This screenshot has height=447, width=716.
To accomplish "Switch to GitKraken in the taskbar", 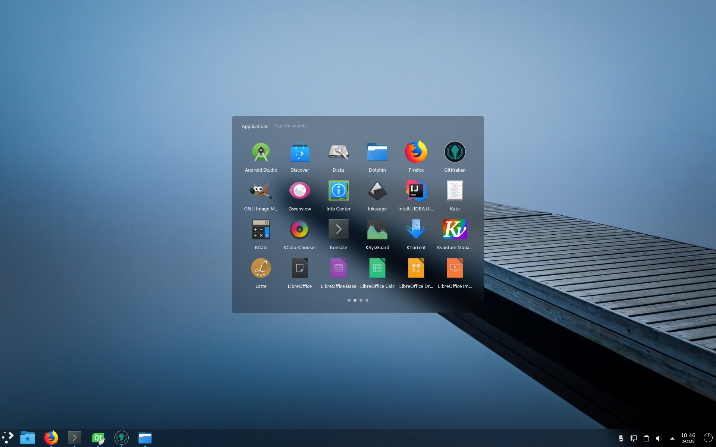I will [x=122, y=438].
